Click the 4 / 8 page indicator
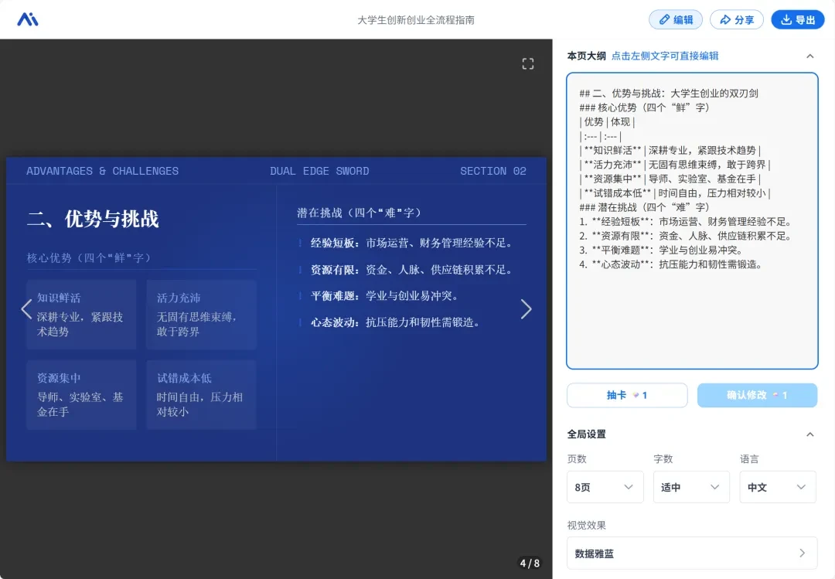 pos(530,563)
